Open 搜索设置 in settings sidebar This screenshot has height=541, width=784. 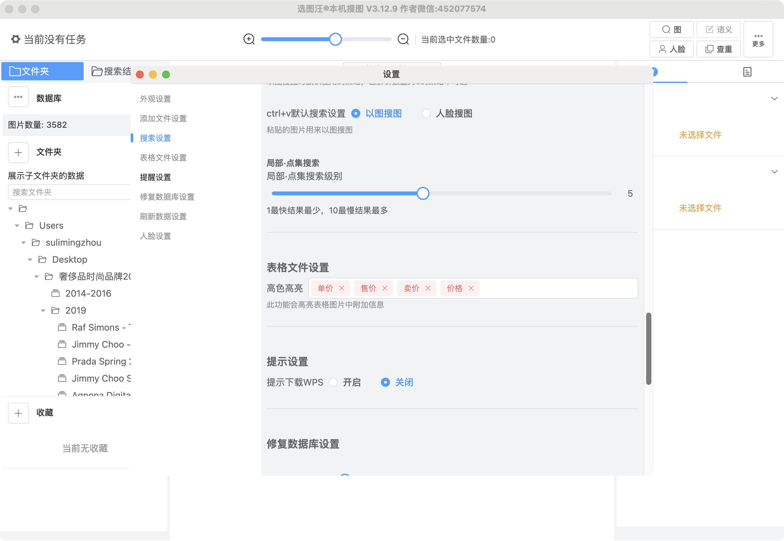tap(155, 138)
